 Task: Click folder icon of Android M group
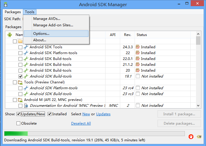coord(20,100)
